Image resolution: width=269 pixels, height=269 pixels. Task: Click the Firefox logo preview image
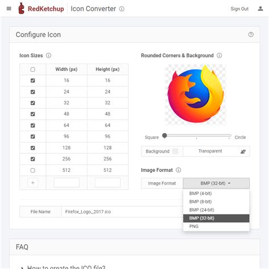(x=195, y=94)
